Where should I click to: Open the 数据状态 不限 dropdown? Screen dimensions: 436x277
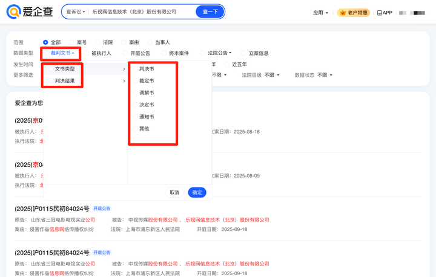coord(325,75)
